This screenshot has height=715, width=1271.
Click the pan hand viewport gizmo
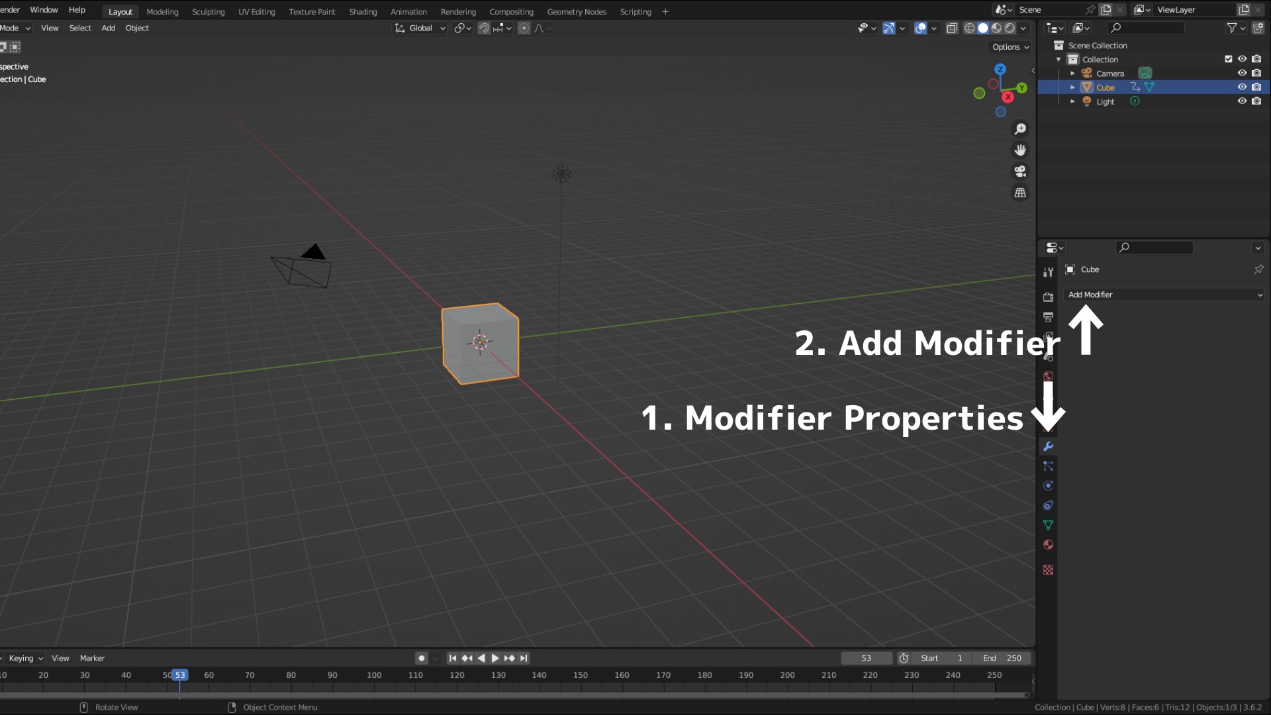click(1020, 150)
